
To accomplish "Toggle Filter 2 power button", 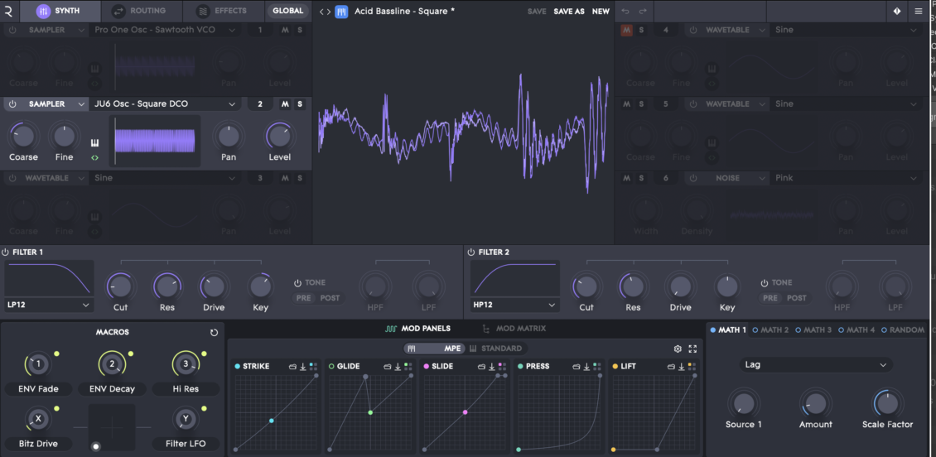I will tap(471, 253).
